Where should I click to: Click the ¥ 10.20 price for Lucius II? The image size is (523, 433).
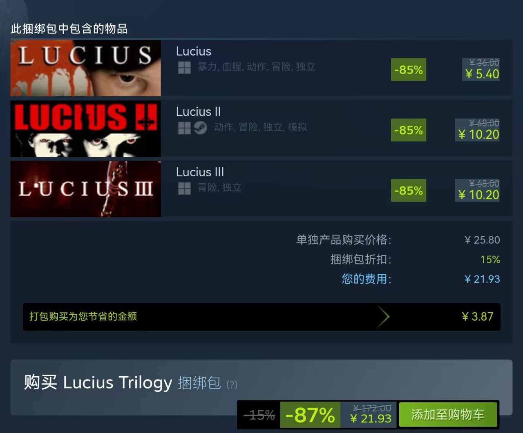[x=478, y=135]
